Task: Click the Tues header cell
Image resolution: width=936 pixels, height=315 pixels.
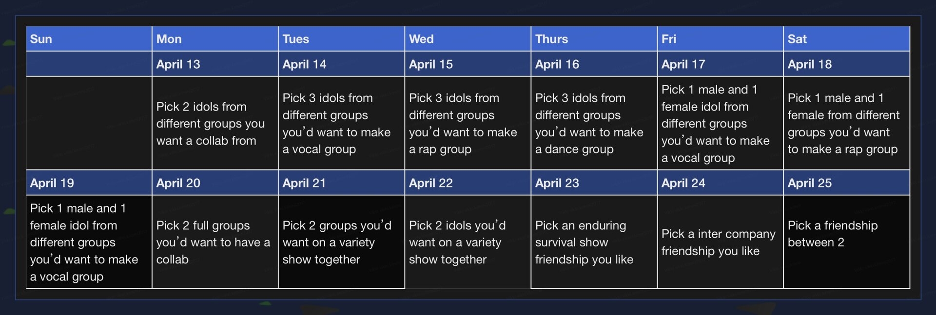Action: coord(341,39)
